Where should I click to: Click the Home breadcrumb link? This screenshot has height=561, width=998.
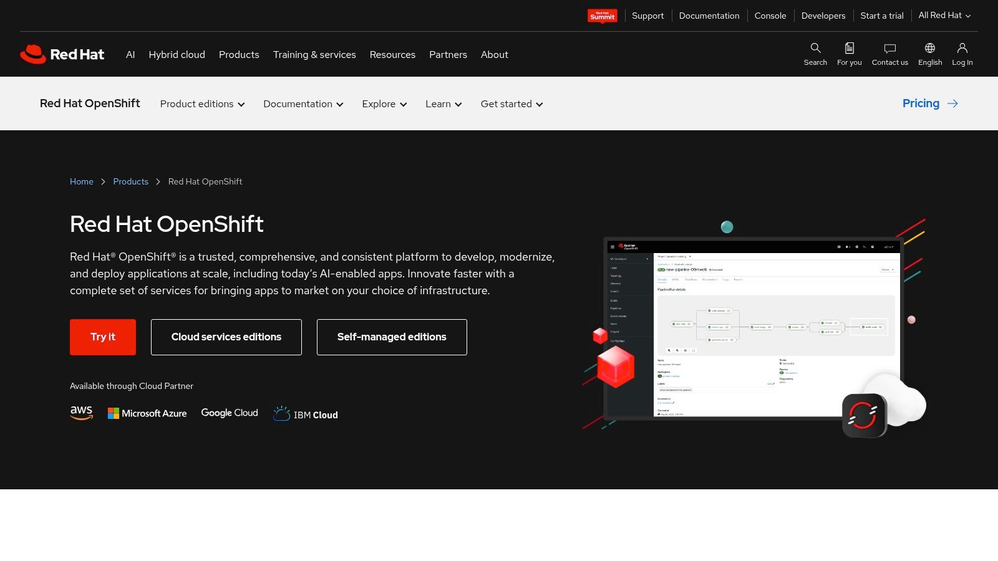82,181
